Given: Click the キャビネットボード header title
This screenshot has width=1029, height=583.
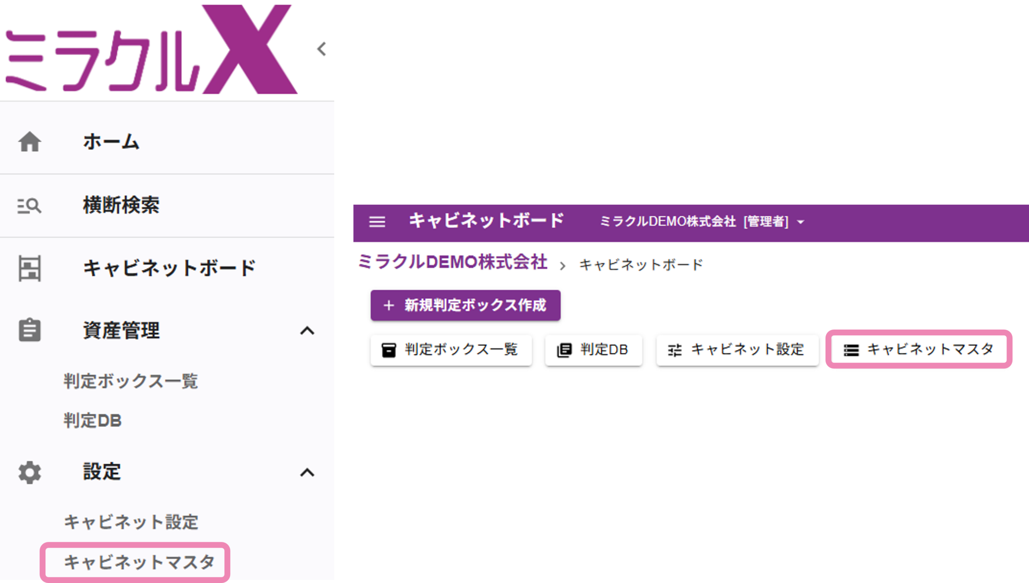Looking at the screenshot, I should click(486, 221).
